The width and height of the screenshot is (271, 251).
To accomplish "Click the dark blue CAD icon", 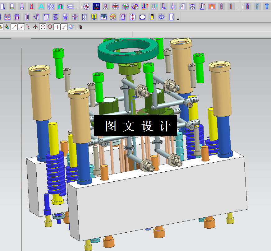I will 96,7.
